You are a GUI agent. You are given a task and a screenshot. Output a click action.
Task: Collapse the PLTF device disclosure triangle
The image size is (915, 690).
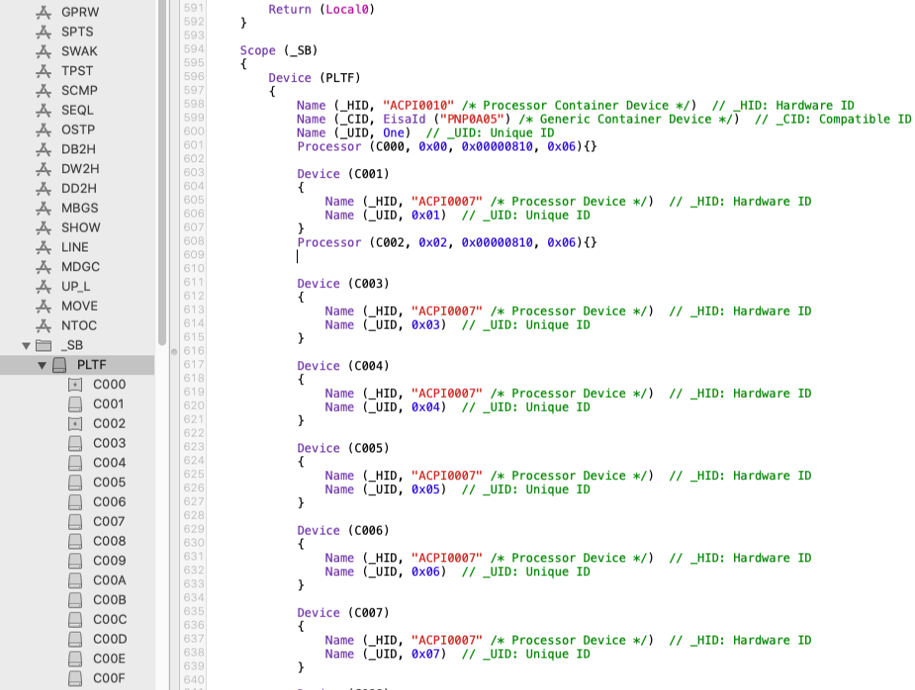pos(43,365)
